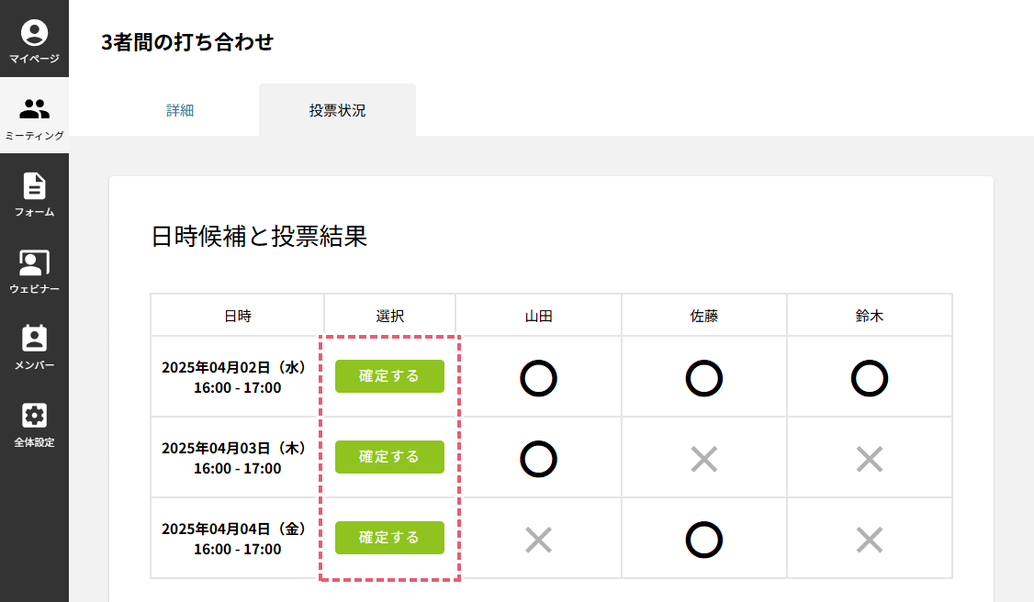
Task: Go to the Webinar sidebar icon
Action: (x=34, y=263)
